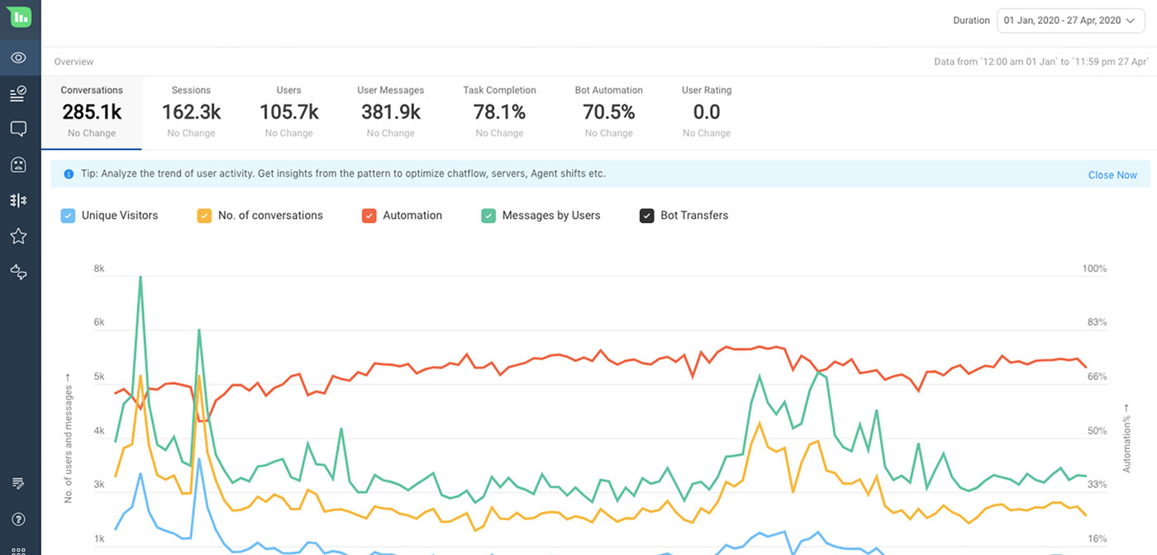Open the help question mark icon
Viewport: 1157px width, 555px height.
[x=18, y=519]
